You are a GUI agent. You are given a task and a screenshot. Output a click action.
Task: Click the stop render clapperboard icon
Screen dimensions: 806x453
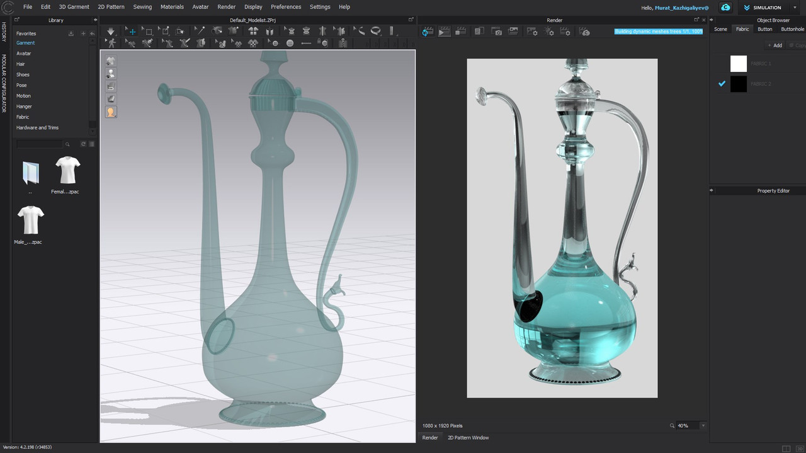pyautogui.click(x=461, y=32)
